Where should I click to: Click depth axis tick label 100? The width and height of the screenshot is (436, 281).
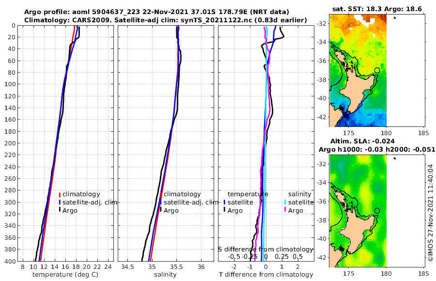(x=10, y=84)
